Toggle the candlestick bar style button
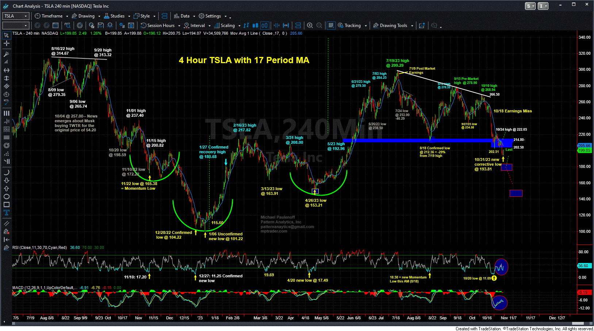 click(x=255, y=26)
